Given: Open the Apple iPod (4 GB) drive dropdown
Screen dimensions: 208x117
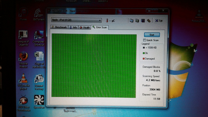Looking at the screenshot, I should (x=76, y=20).
